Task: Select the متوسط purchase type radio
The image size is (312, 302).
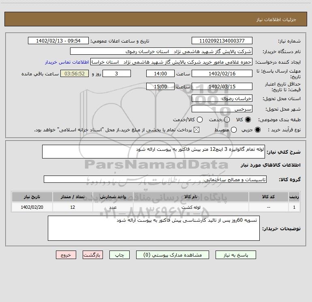Action: click(234, 130)
